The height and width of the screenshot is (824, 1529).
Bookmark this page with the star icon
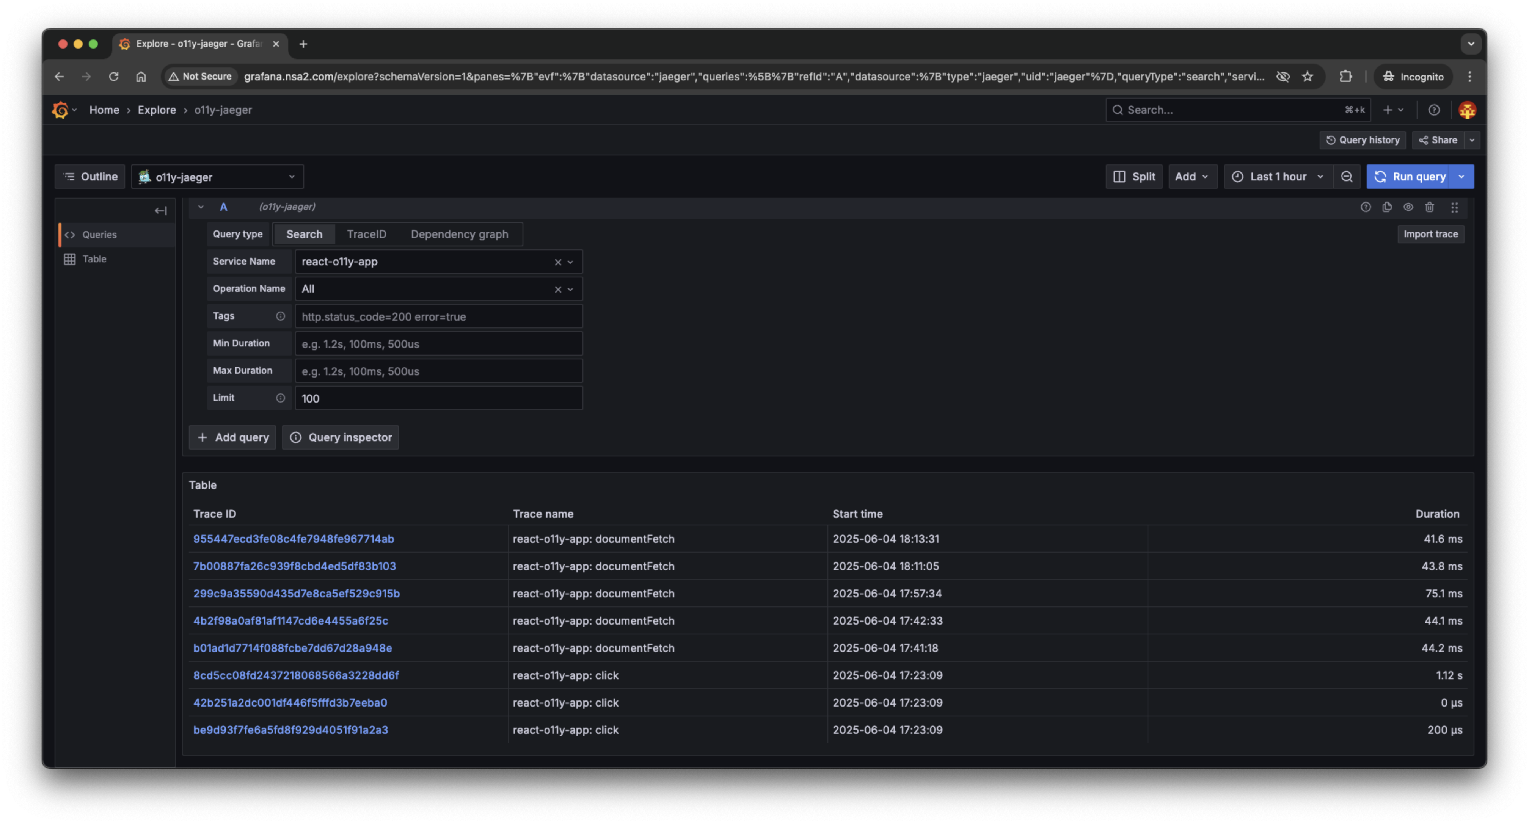click(1308, 77)
